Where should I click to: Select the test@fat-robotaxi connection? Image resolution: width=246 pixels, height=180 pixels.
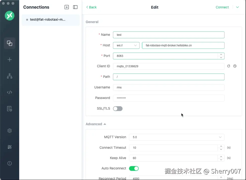tap(50, 20)
